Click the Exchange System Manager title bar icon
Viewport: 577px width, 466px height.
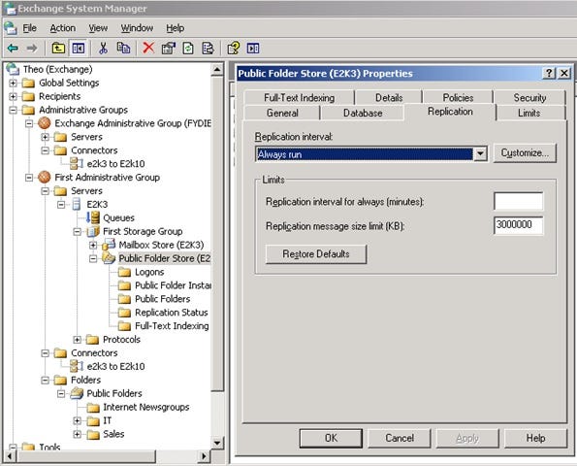pos(10,8)
